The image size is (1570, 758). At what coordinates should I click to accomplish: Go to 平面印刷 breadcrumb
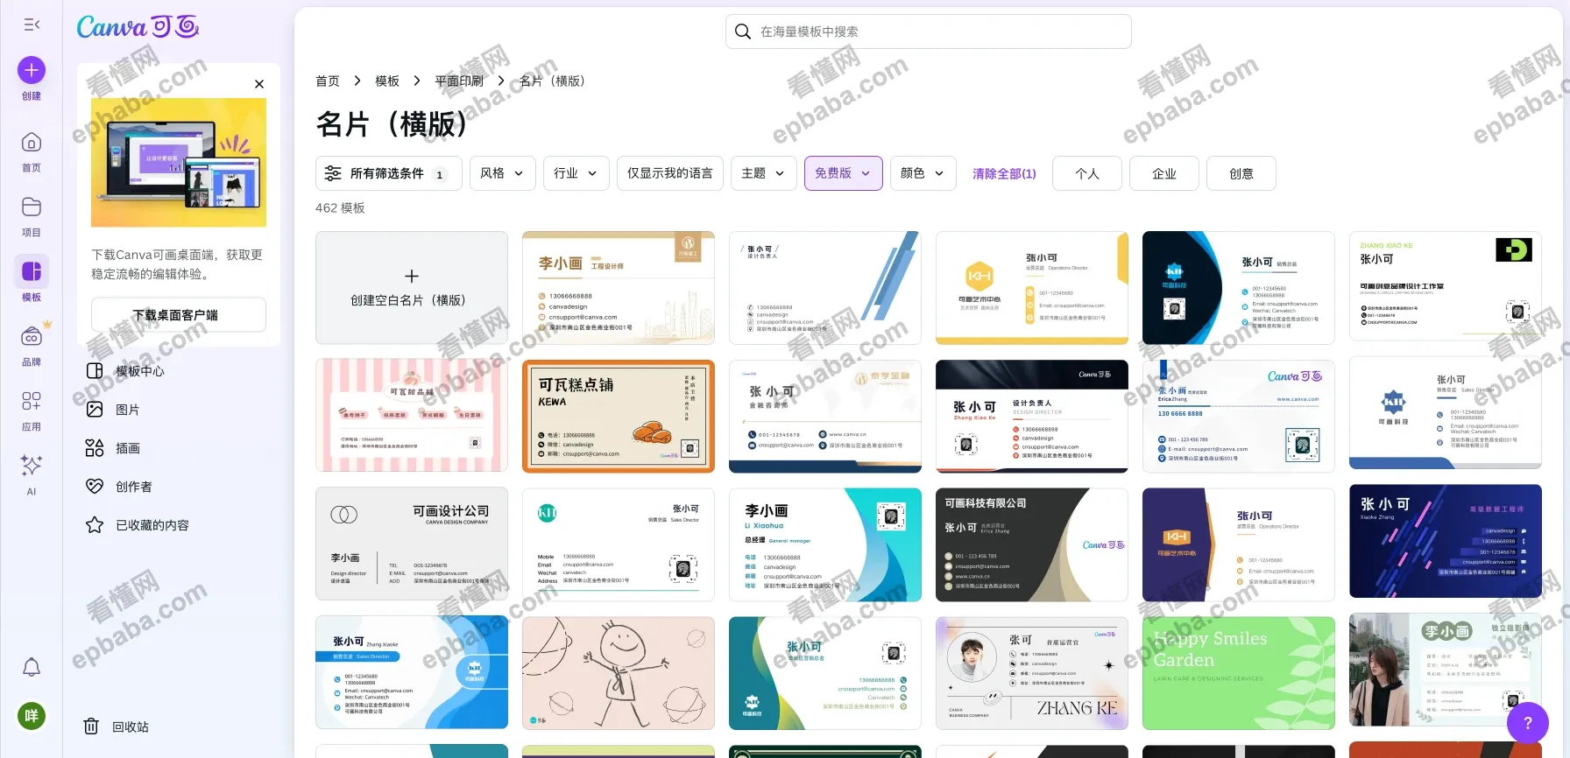pyautogui.click(x=459, y=81)
